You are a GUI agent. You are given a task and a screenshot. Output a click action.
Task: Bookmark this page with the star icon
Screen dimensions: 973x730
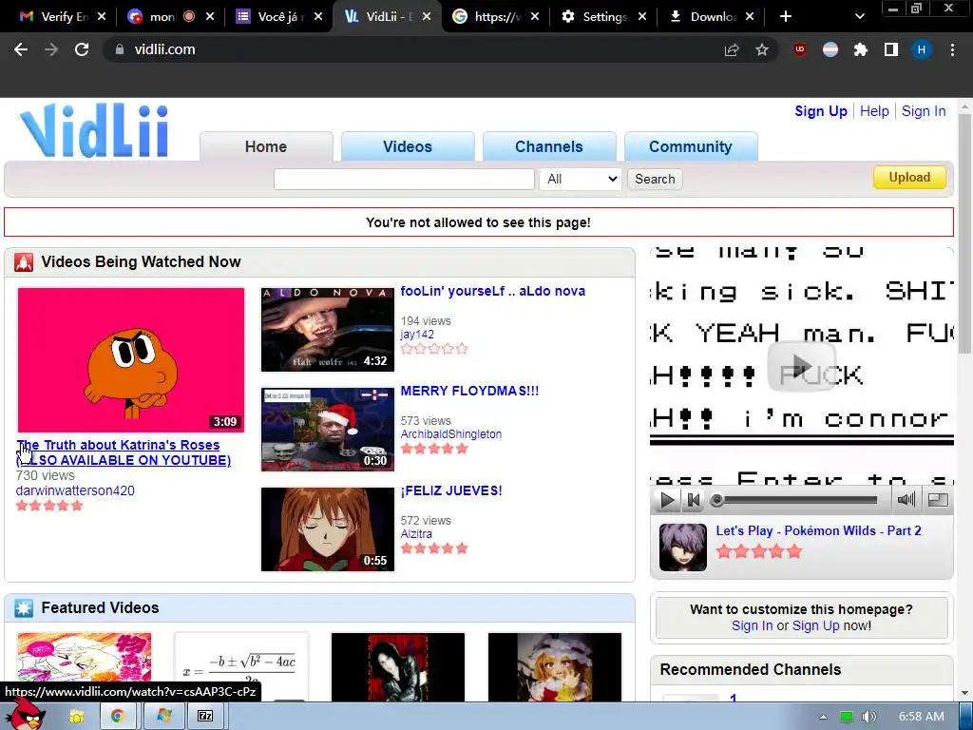click(762, 49)
